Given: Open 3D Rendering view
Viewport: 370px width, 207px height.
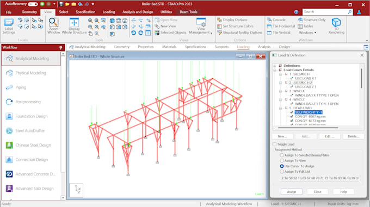Looking at the screenshot, I should pyautogui.click(x=336, y=26).
